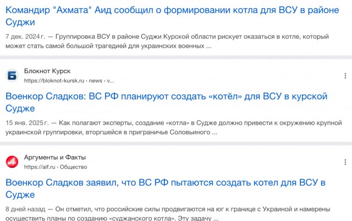Open the Блокнот Курск Sladkov «котёл» headline
The width and height of the screenshot is (352, 221).
(x=166, y=102)
